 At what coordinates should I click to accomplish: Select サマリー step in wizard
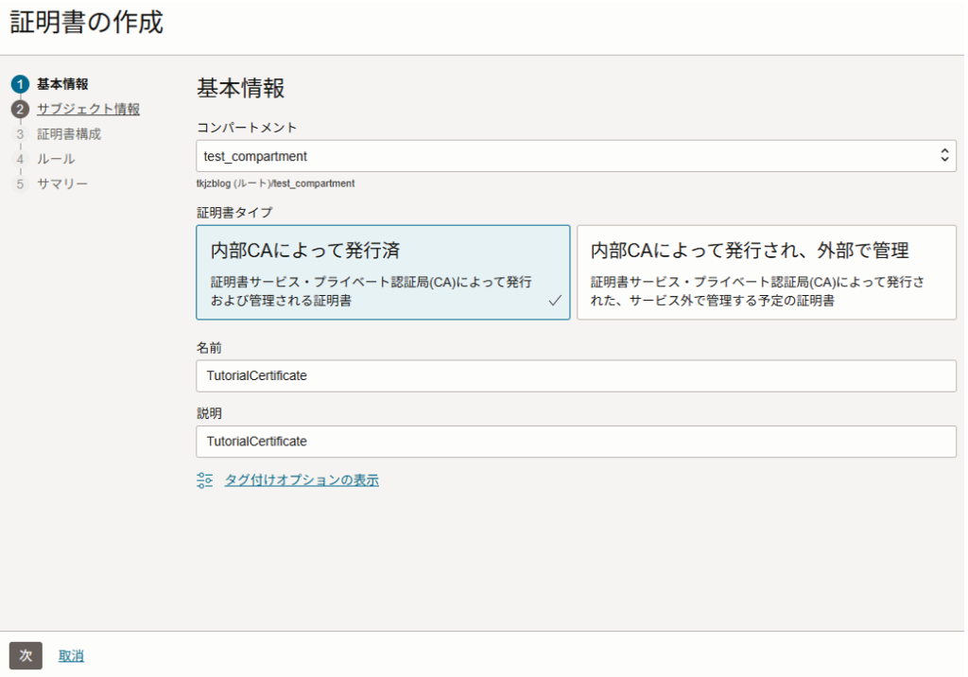point(62,183)
